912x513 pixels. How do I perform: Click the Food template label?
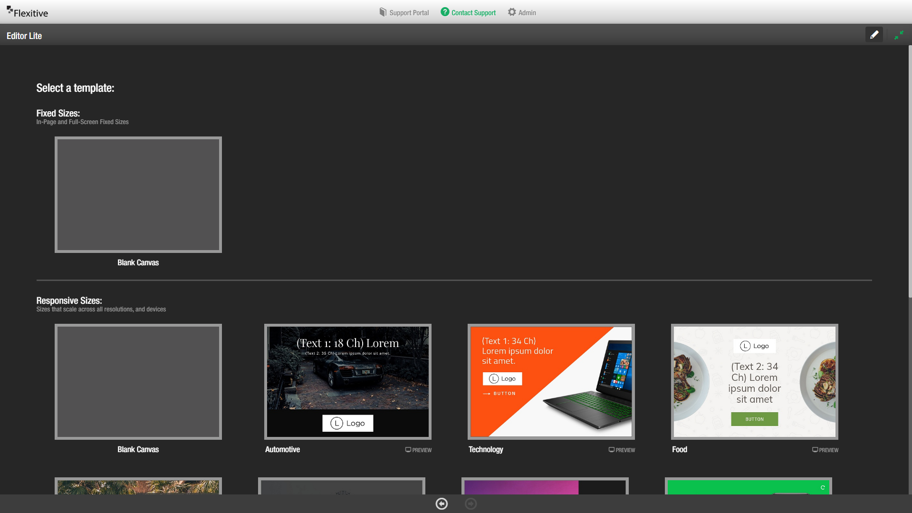680,450
